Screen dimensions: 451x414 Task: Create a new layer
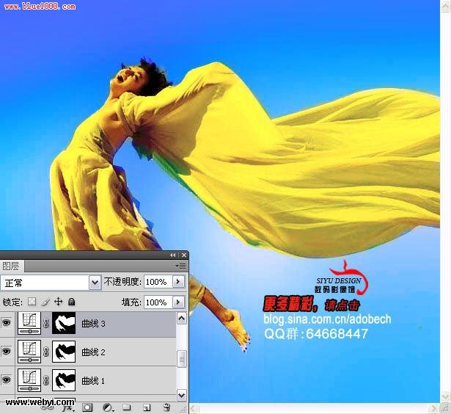147,407
